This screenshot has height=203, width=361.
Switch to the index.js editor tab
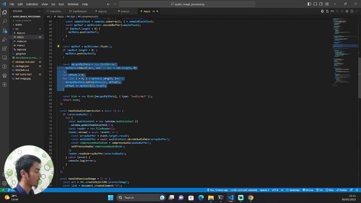[125, 11]
